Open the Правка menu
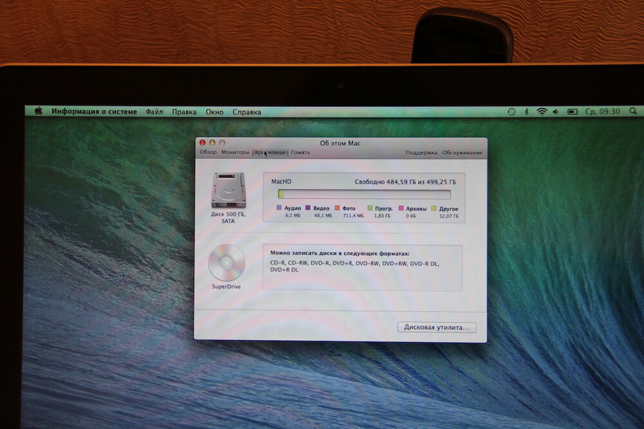The image size is (644, 429). tap(184, 112)
